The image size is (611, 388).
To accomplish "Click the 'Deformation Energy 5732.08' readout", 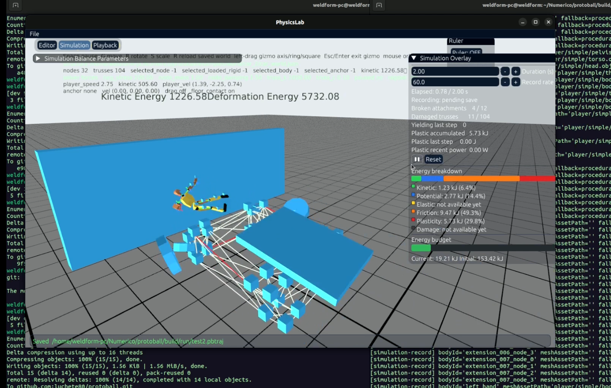I will [273, 96].
